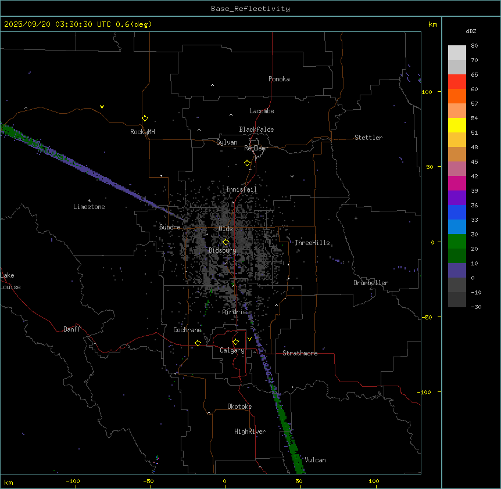Click the light gray 80 dBZ legend swatch
The width and height of the screenshot is (501, 489).
click(x=457, y=52)
